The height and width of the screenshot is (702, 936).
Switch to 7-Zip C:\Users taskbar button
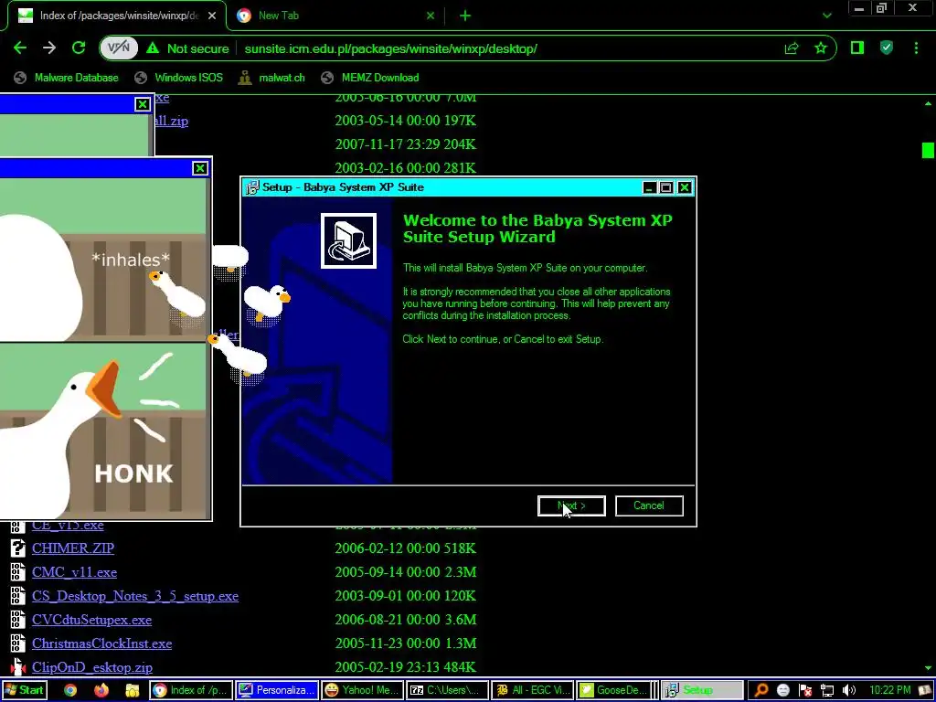[x=448, y=690]
